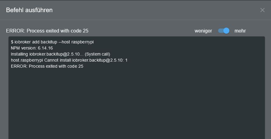Click the empty area of the console output
The image size is (271, 139).
137,103
